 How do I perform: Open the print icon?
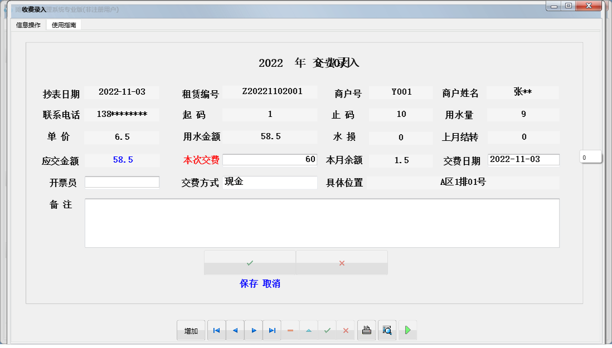pos(366,330)
